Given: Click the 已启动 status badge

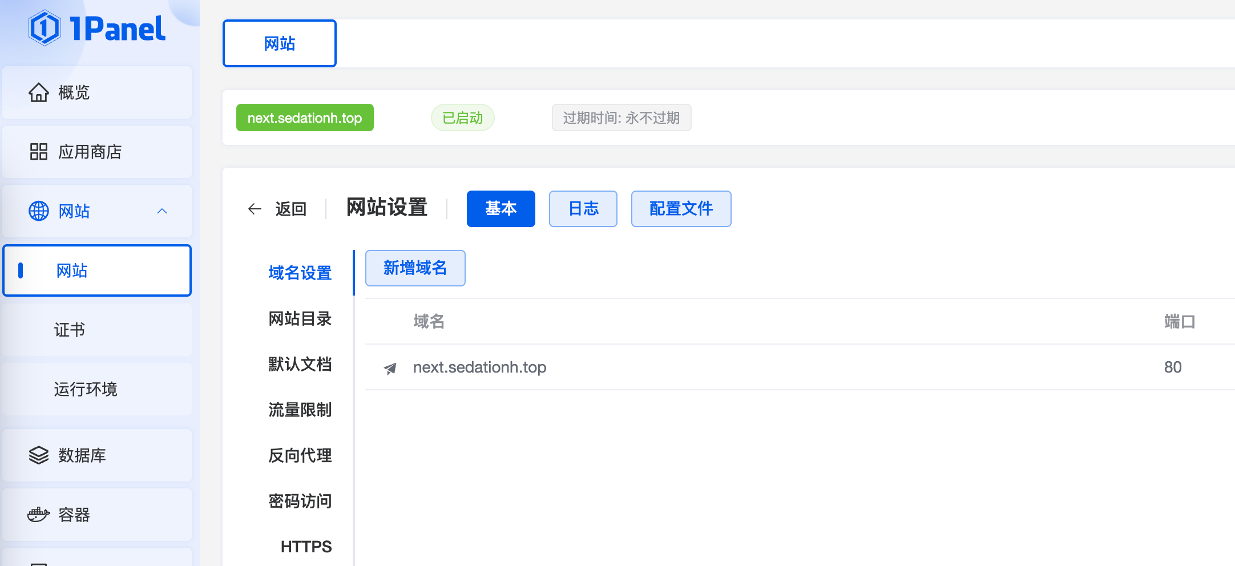Looking at the screenshot, I should 462,118.
